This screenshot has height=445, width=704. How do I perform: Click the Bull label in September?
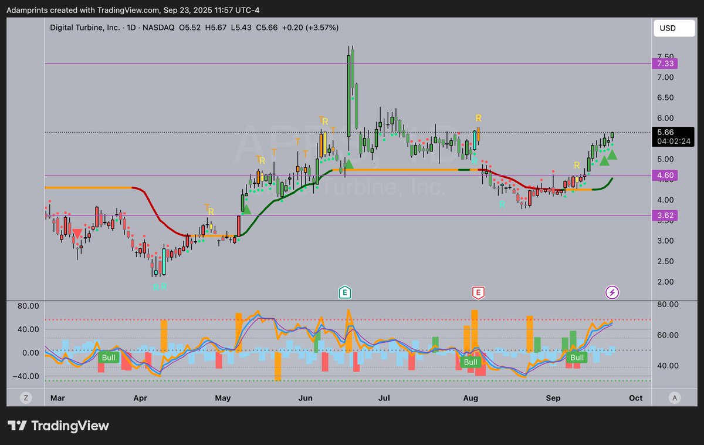click(577, 358)
